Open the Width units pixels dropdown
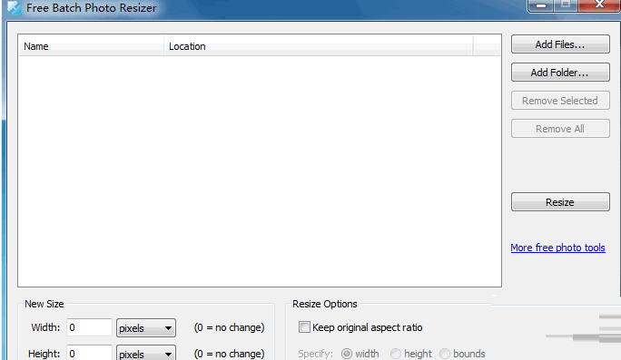The image size is (621, 360). point(146,328)
